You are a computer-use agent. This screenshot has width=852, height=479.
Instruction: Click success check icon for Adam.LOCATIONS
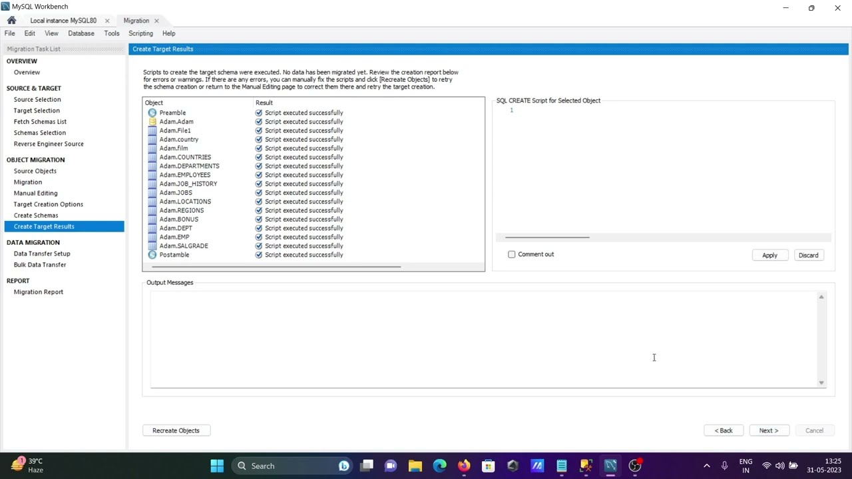(259, 202)
